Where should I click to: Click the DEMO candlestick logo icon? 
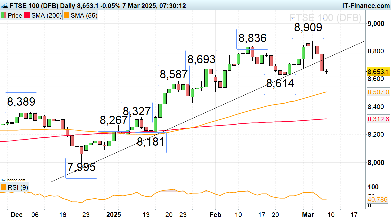(5, 5)
